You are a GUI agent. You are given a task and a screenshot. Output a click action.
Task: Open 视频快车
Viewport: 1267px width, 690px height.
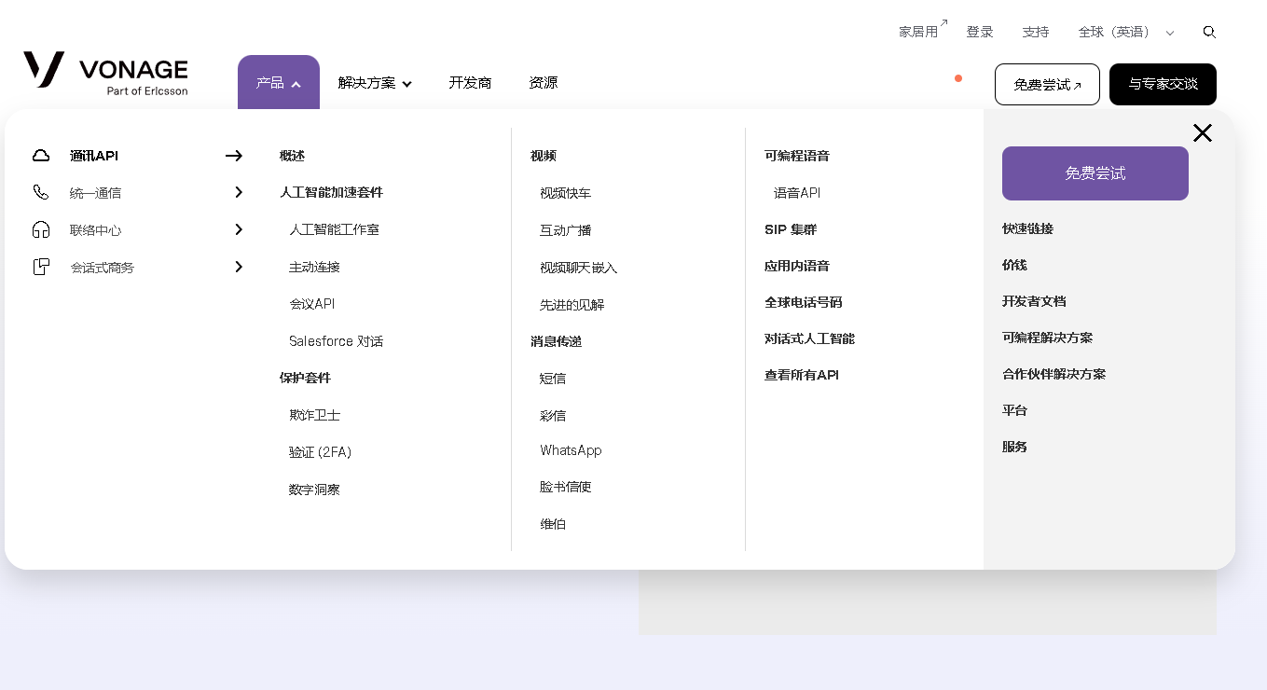[565, 193]
